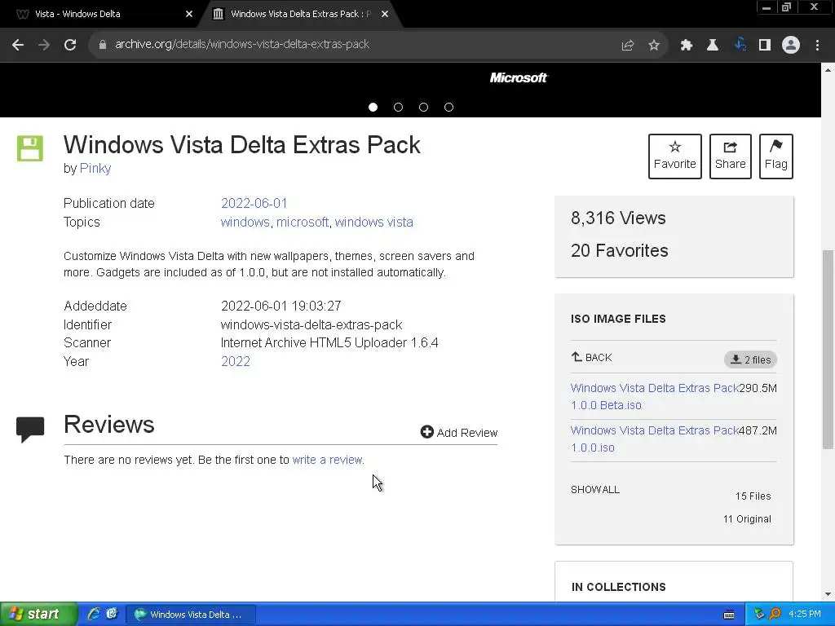The image size is (835, 626).
Task: Click the green floppy disk software icon
Action: pos(30,148)
